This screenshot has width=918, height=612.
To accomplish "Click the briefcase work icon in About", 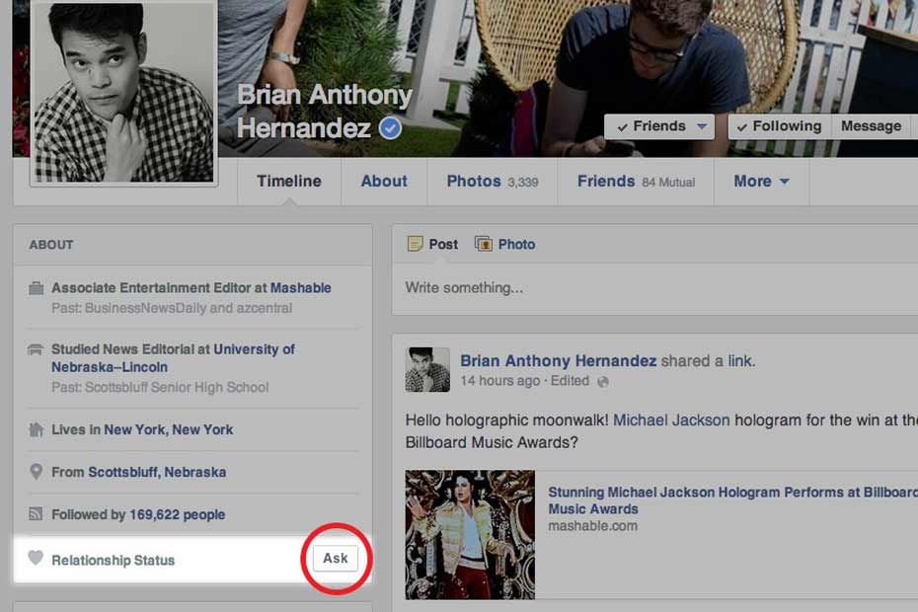I will (x=37, y=288).
